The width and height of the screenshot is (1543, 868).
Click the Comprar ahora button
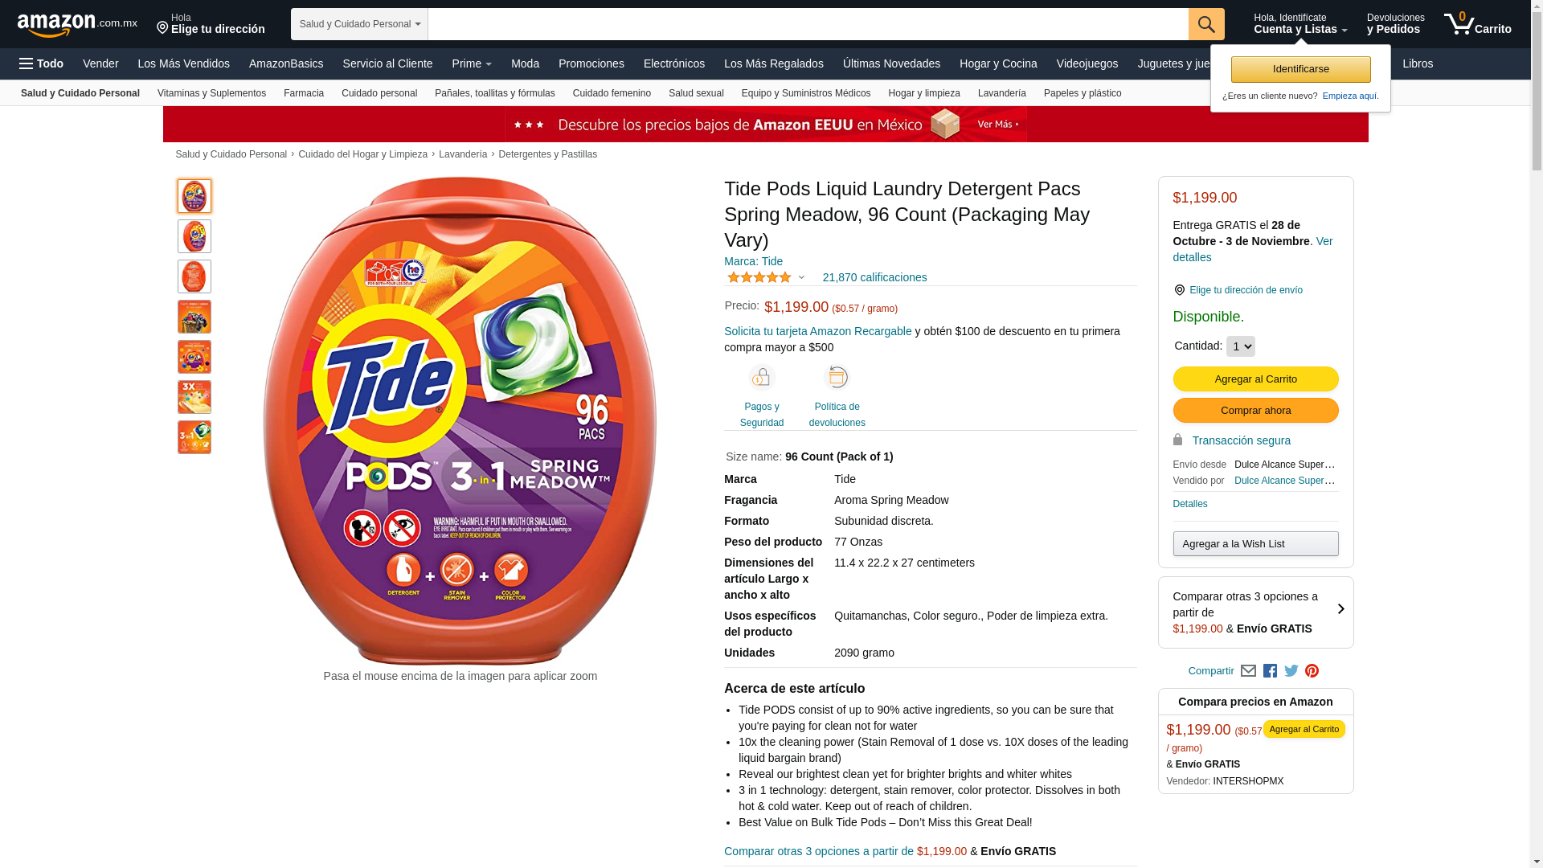tap(1255, 411)
